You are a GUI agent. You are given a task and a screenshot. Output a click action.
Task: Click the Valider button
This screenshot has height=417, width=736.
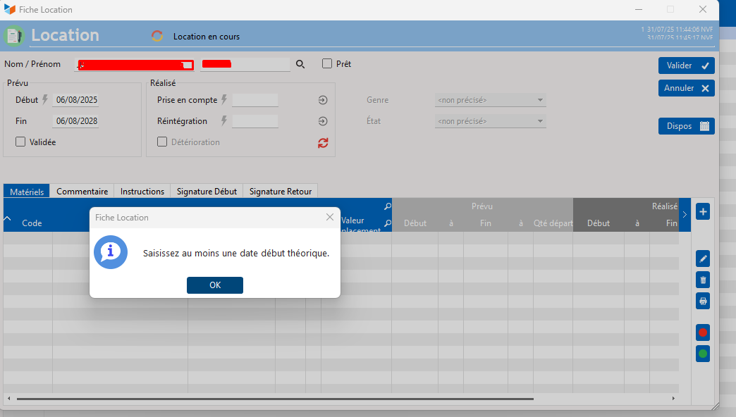pyautogui.click(x=686, y=66)
